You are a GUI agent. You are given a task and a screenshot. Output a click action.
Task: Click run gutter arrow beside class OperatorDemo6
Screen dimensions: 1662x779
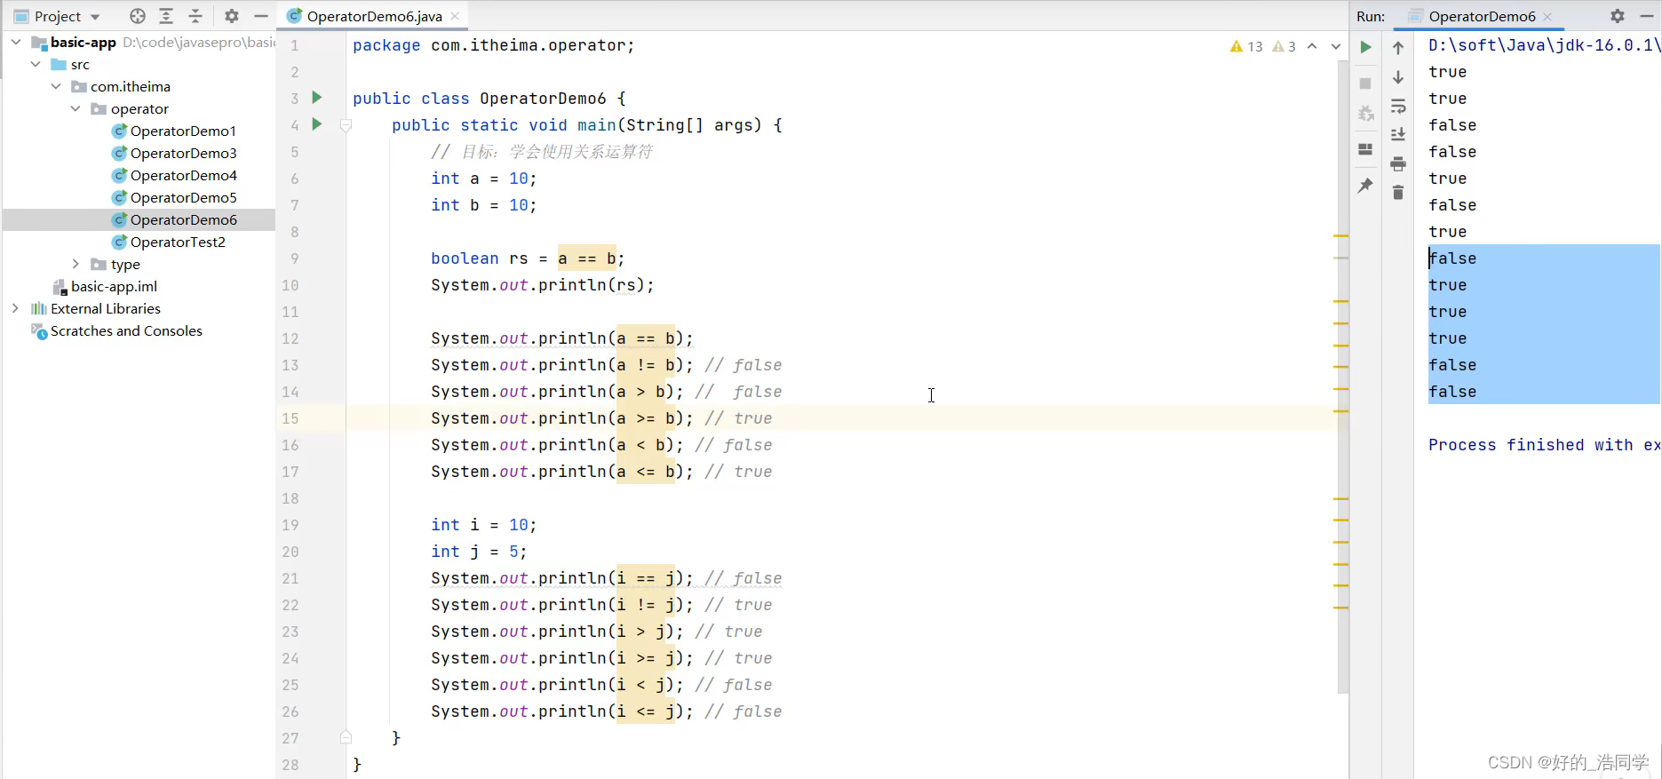[x=316, y=98]
